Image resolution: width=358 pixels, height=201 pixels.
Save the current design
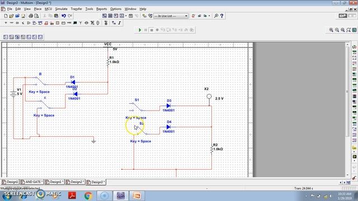[x=23, y=16]
